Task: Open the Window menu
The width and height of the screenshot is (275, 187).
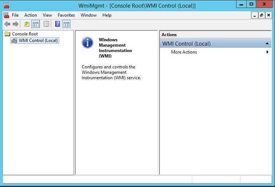Action: (89, 15)
